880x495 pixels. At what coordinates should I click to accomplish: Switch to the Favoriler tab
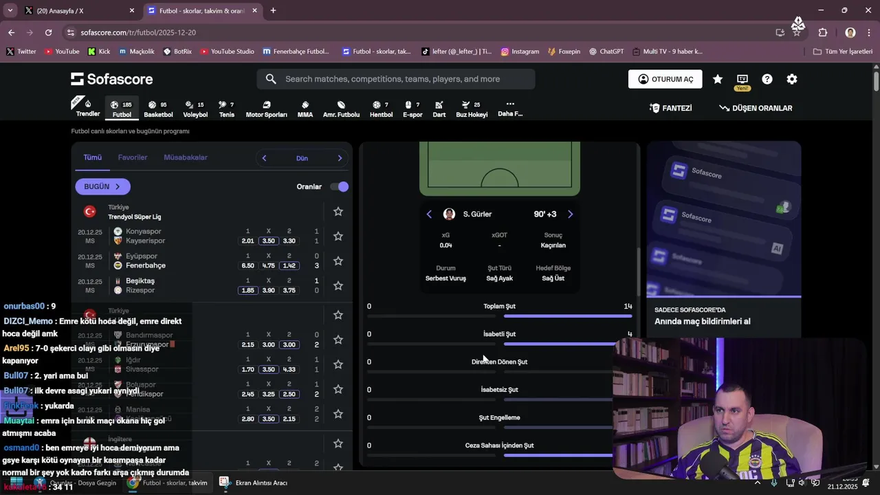(133, 157)
